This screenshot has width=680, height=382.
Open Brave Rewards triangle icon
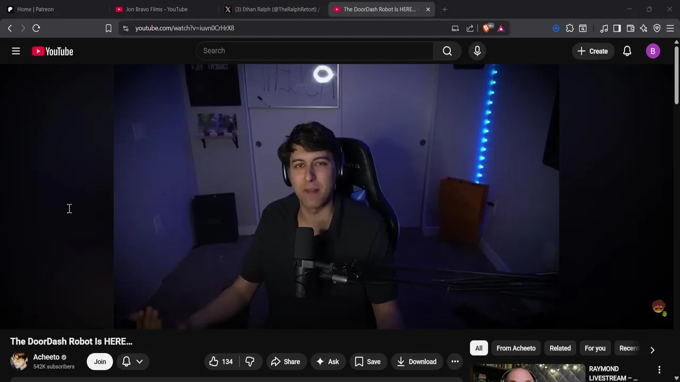pos(501,28)
